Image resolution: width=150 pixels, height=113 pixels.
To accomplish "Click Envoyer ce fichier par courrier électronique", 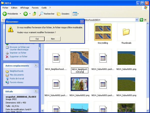I will point(19,48).
